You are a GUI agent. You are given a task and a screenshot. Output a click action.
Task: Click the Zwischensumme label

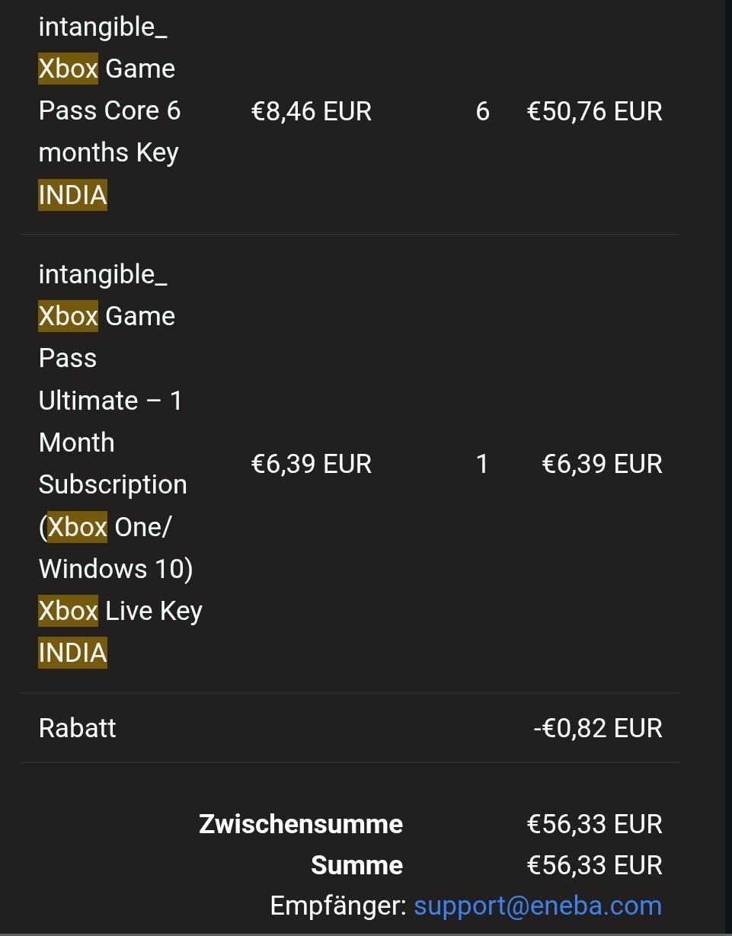(301, 824)
